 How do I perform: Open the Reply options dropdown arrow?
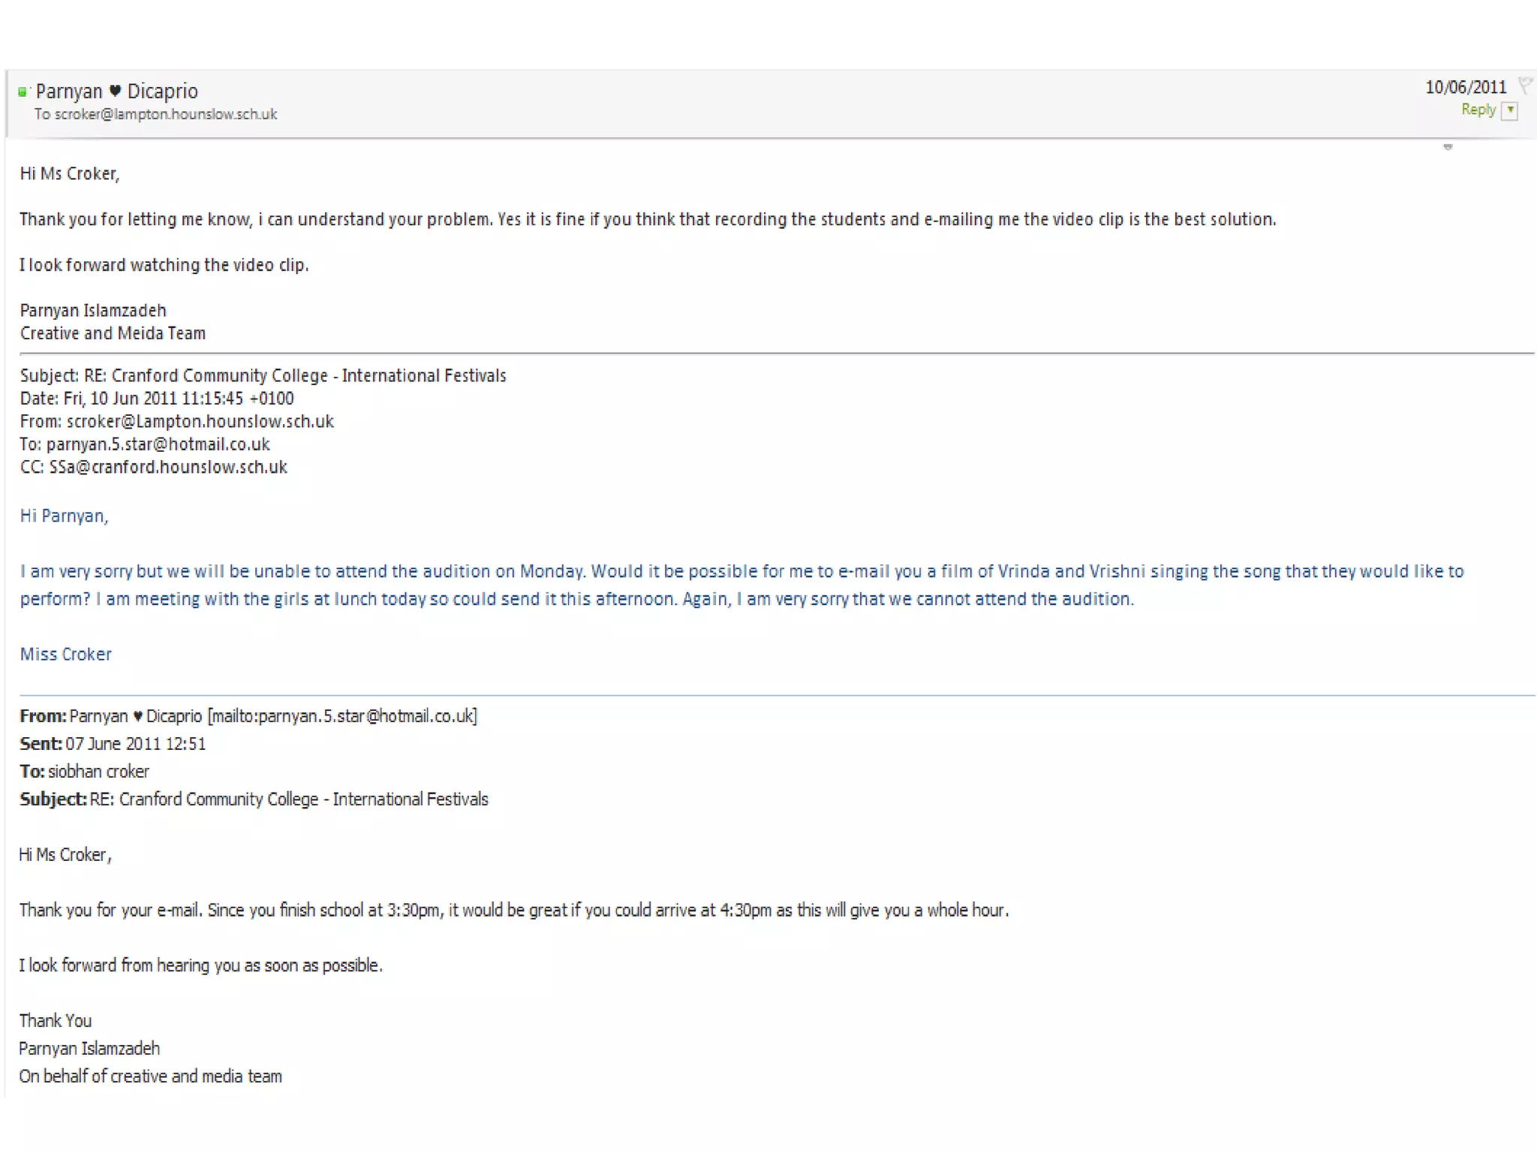click(1511, 110)
